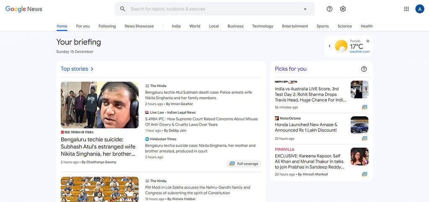Screen dimensions: 429x202
Task: Click the weather sun icon
Action: 341,46
